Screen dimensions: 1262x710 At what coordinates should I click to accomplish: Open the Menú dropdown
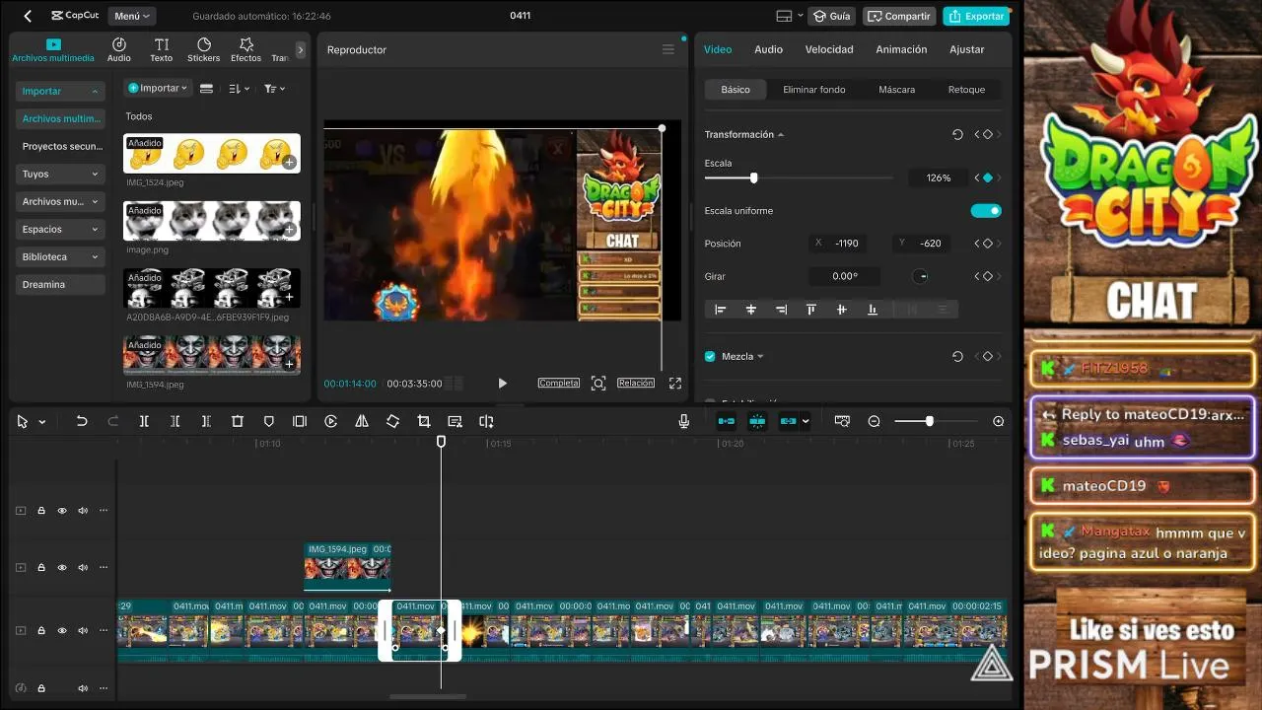(132, 16)
